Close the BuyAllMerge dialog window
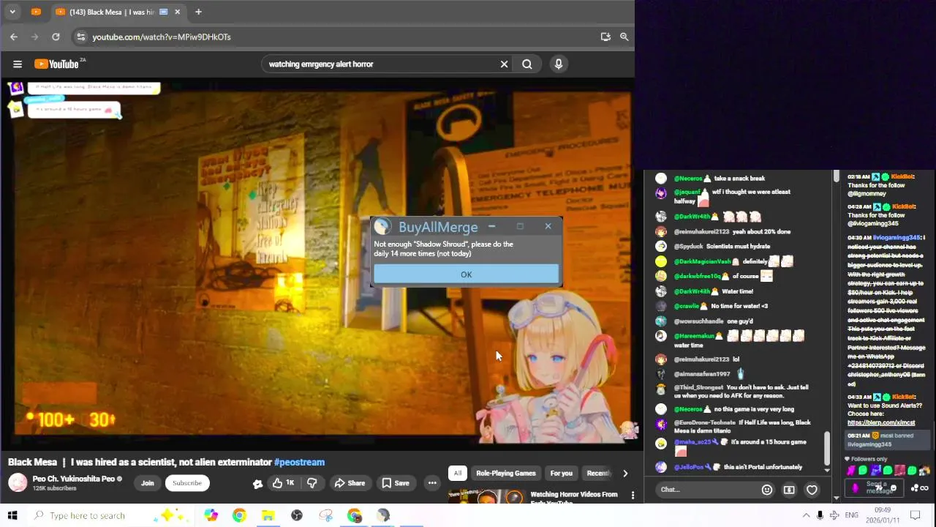The height and width of the screenshot is (527, 936). point(548,226)
